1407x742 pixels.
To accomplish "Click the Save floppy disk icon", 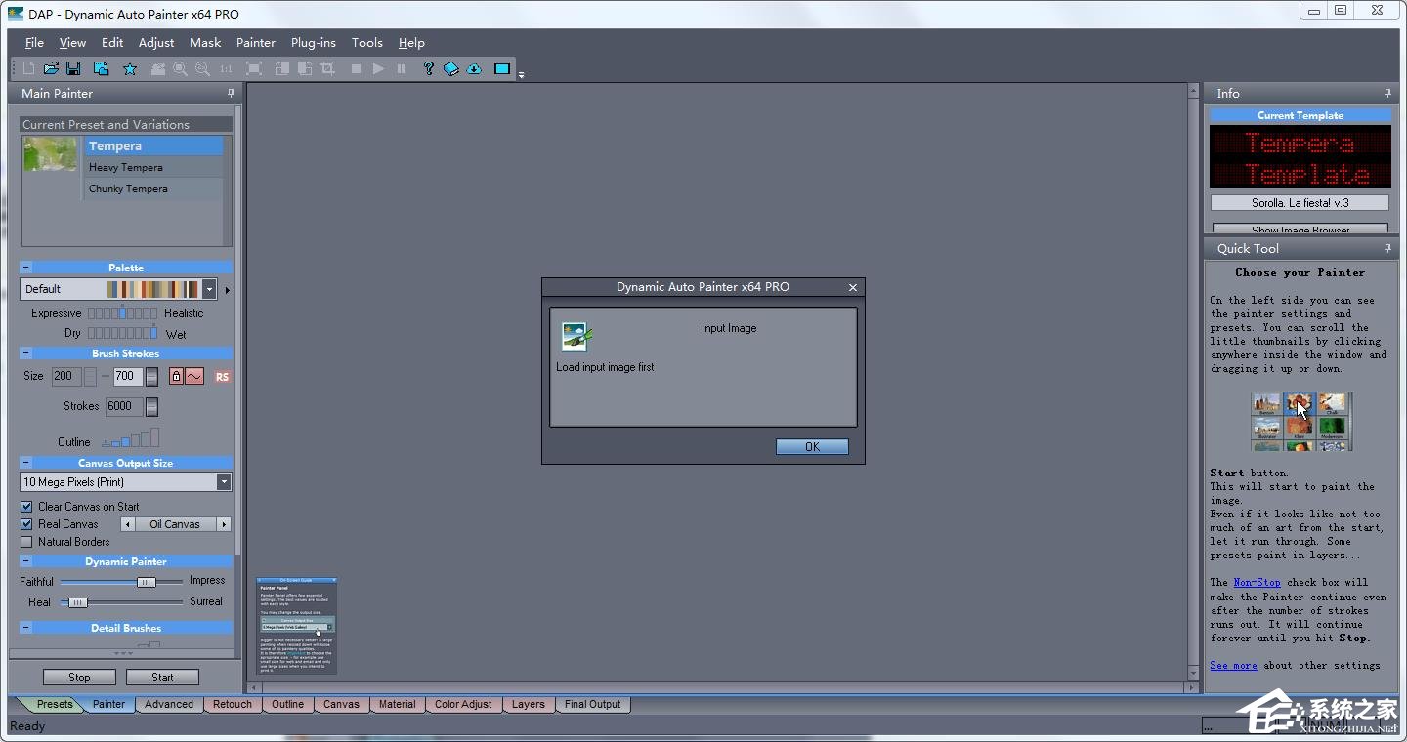I will point(73,68).
